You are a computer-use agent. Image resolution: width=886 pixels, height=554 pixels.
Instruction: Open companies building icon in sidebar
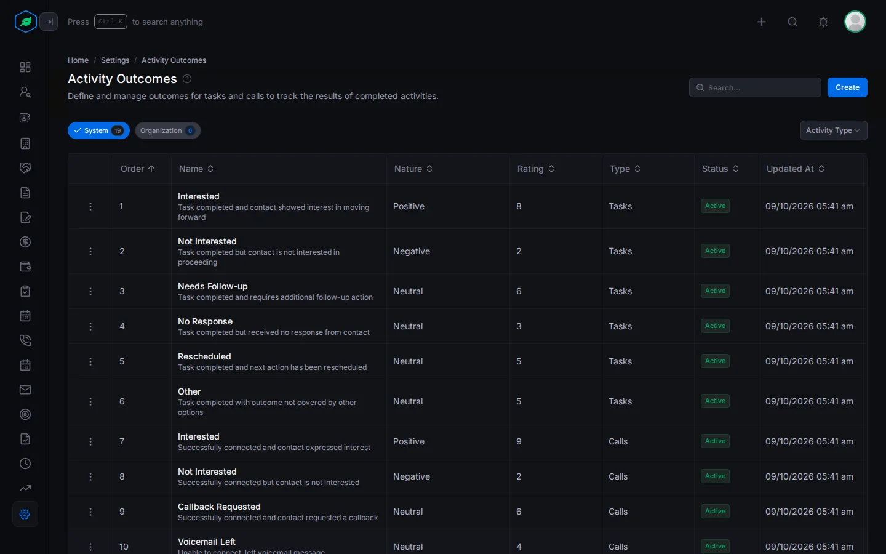(x=25, y=143)
